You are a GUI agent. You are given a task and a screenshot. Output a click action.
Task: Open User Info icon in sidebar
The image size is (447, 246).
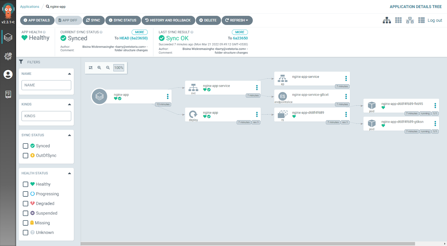(8, 74)
